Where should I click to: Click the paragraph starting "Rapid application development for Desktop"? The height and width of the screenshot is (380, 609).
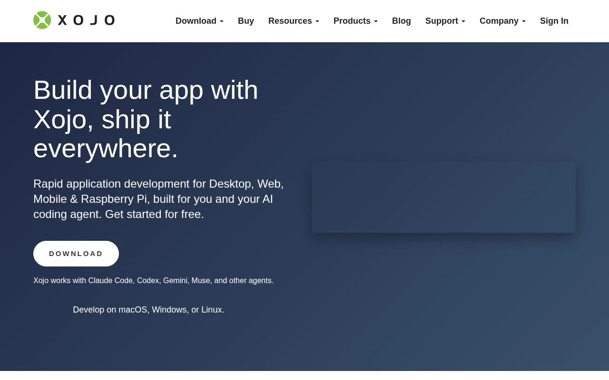coord(158,199)
